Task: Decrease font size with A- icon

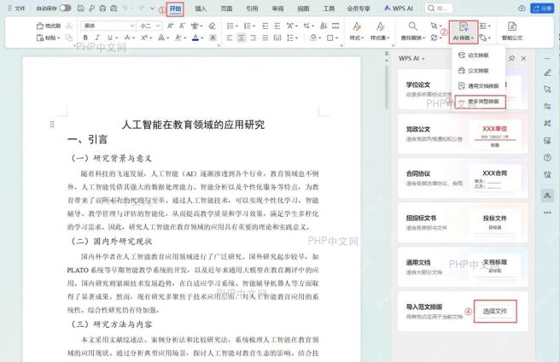Action: (x=182, y=26)
